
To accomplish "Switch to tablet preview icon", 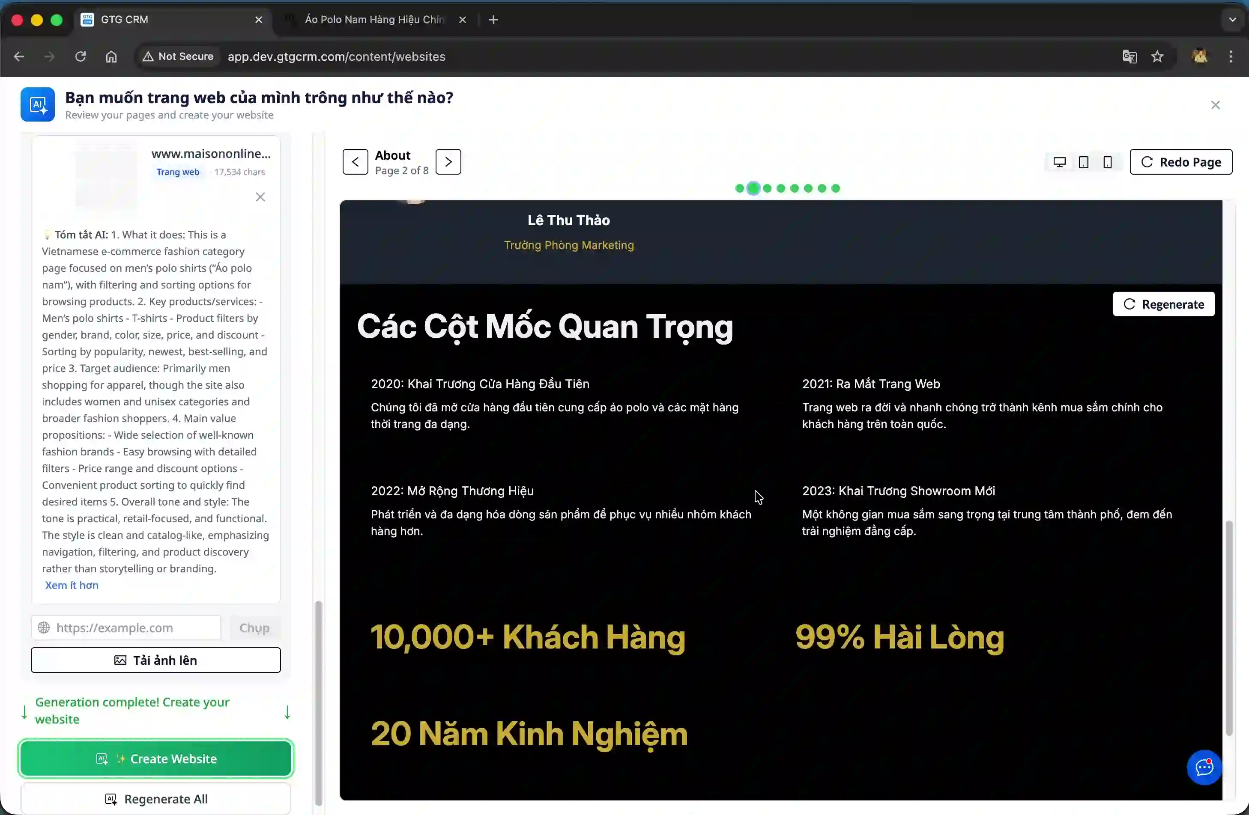I will pos(1083,162).
